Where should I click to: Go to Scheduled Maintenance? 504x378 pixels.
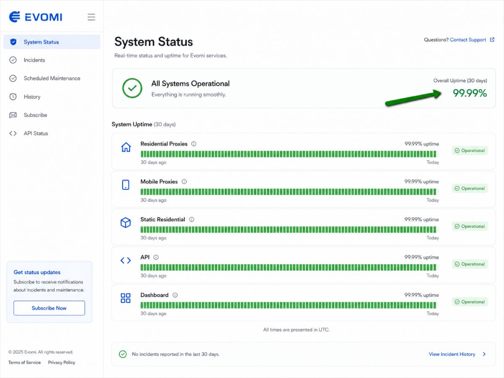click(x=52, y=79)
